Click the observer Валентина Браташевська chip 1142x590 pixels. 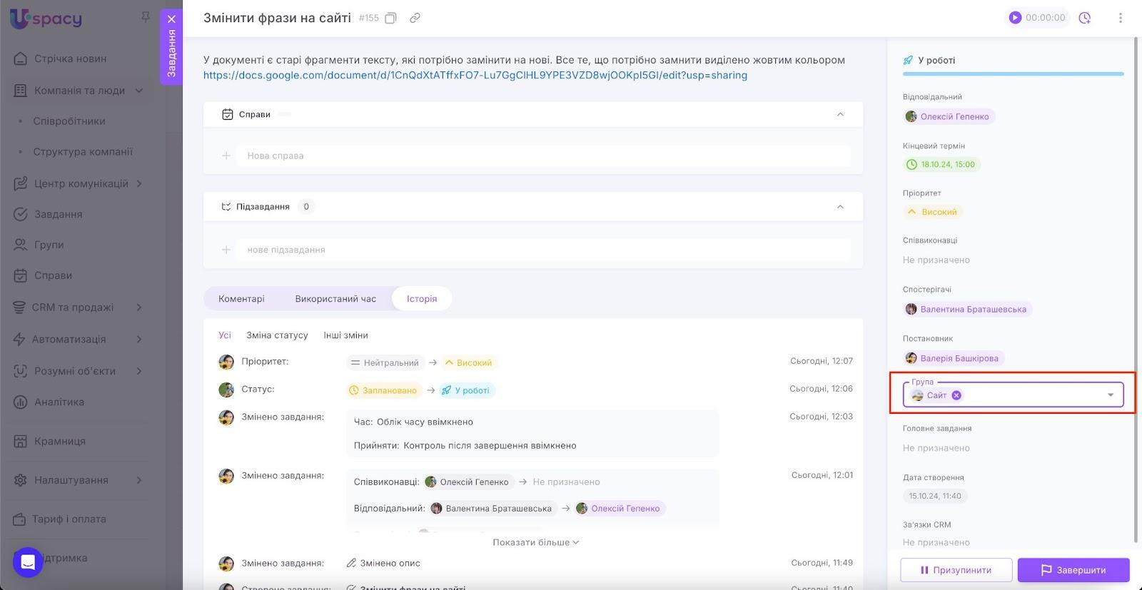click(967, 309)
